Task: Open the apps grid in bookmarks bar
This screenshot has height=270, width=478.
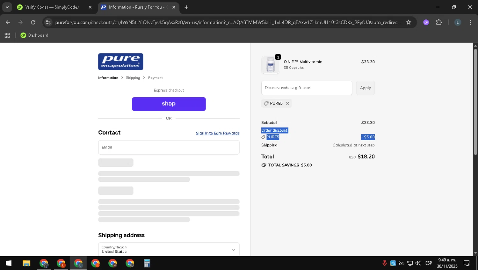Action: [x=7, y=35]
